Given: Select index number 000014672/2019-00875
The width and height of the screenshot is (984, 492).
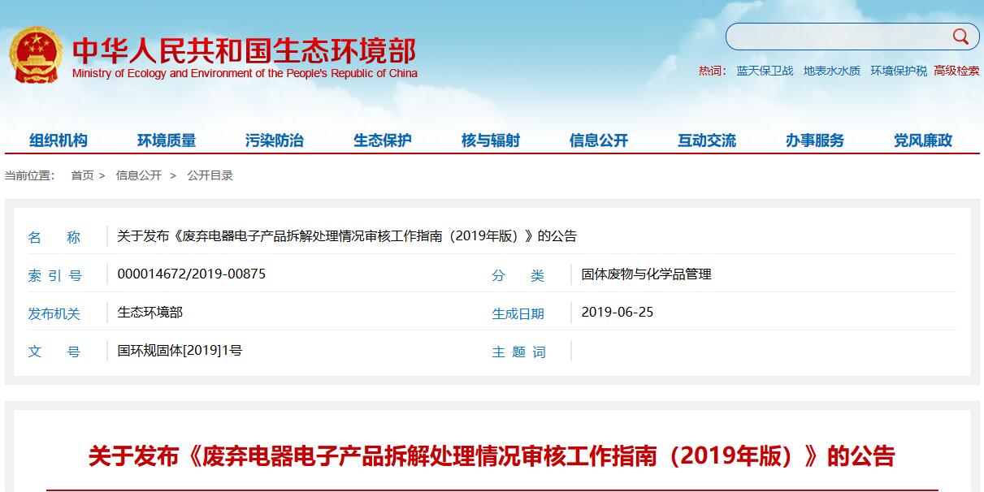Looking at the screenshot, I should tap(191, 274).
